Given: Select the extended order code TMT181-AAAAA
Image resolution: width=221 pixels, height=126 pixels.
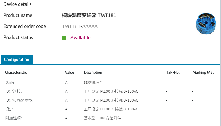Looking at the screenshot, I should point(80,27).
